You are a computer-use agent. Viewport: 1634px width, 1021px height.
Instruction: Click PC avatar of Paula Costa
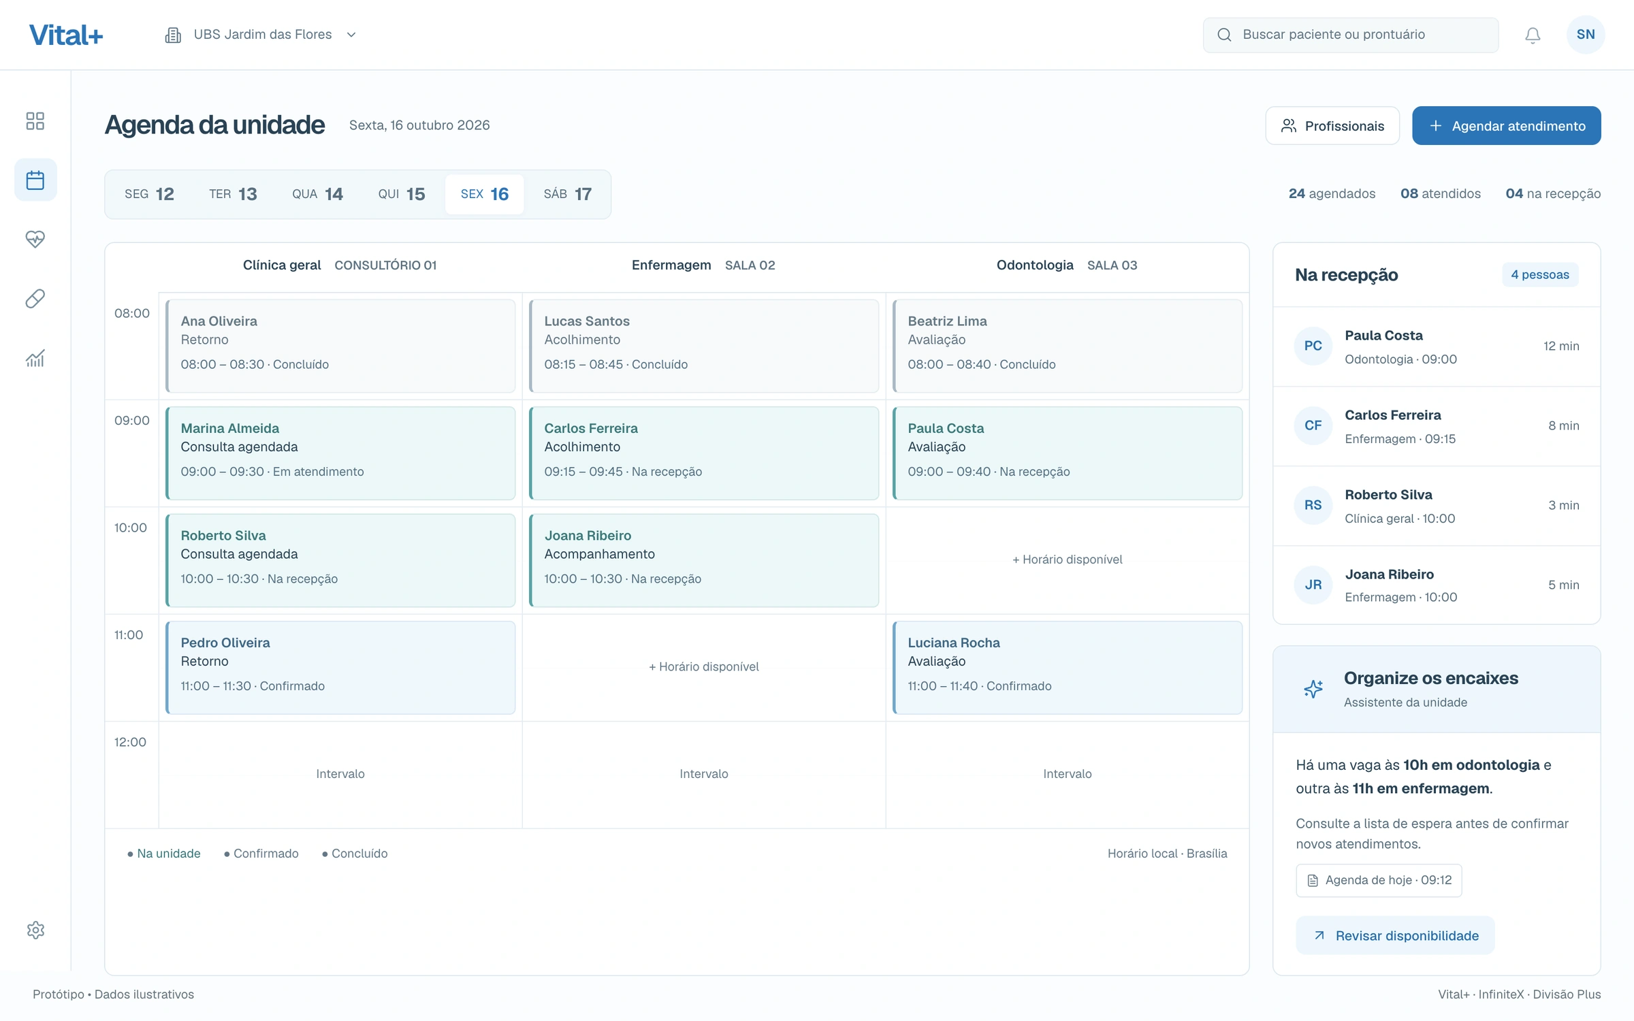1313,346
